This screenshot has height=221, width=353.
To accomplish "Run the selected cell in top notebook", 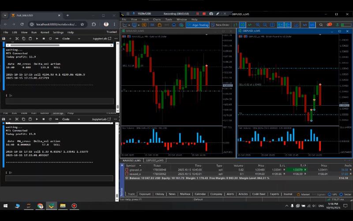I will pyautogui.click(x=37, y=38).
